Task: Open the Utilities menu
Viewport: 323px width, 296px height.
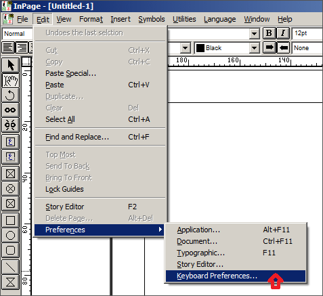Action: [x=184, y=19]
